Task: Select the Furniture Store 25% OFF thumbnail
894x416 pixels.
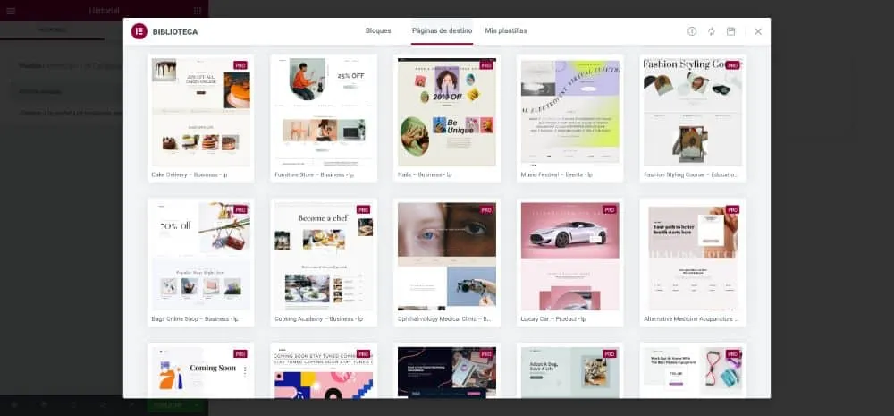Action: [324, 112]
